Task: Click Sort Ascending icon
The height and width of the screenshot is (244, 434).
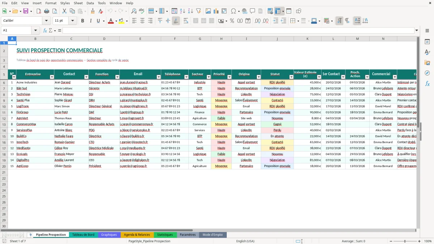Action: (x=183, y=11)
